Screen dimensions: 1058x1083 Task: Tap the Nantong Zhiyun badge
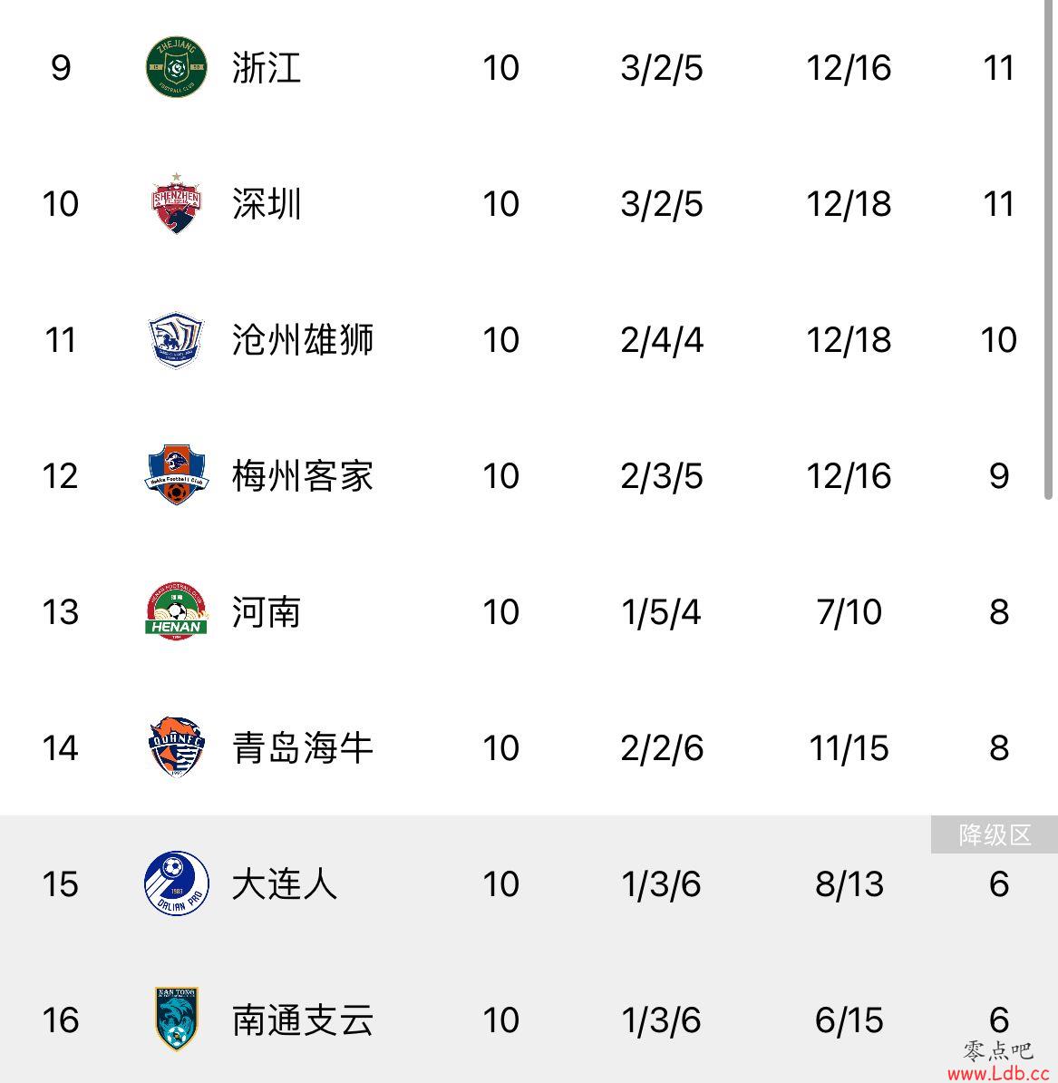point(176,1019)
